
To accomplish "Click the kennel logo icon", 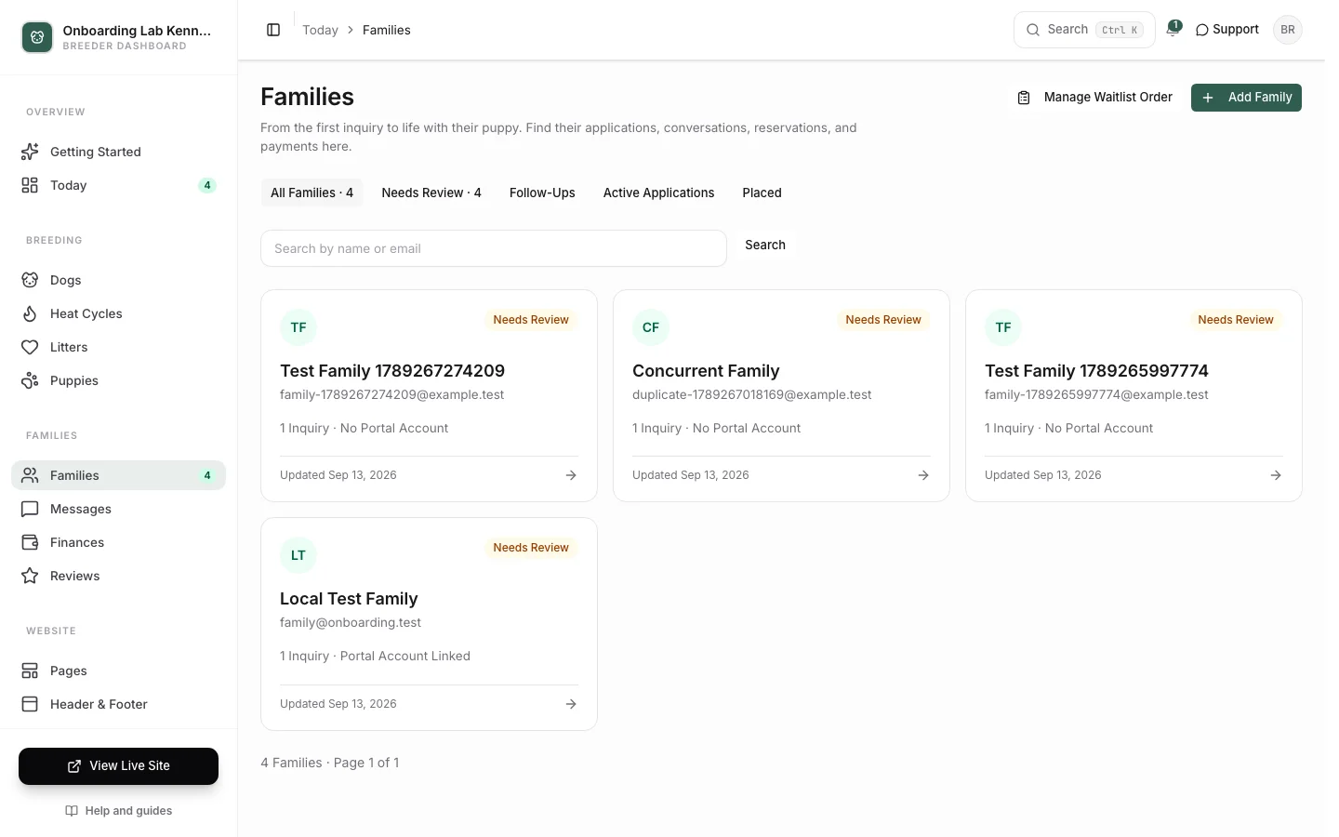I will click(x=37, y=37).
